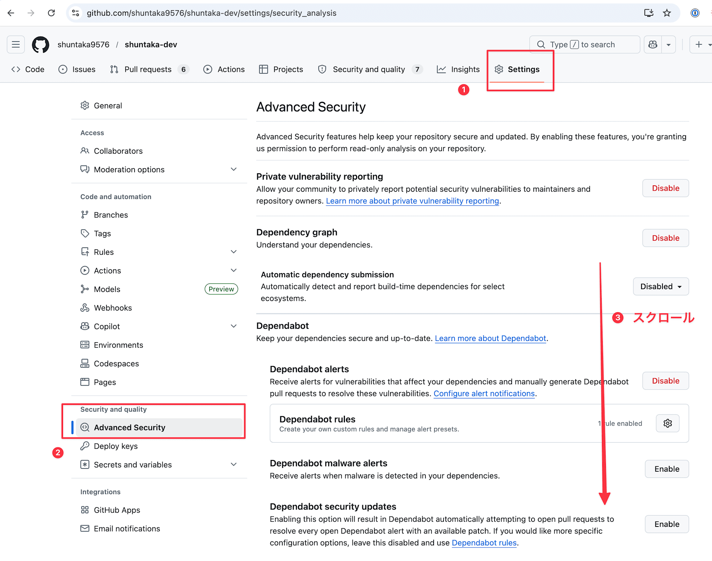
Task: Open Automatic dependency submission Disabled dropdown
Action: (661, 286)
